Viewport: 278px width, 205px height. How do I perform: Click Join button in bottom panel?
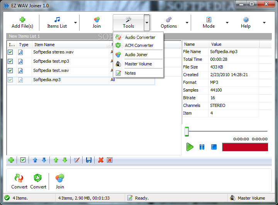click(60, 181)
